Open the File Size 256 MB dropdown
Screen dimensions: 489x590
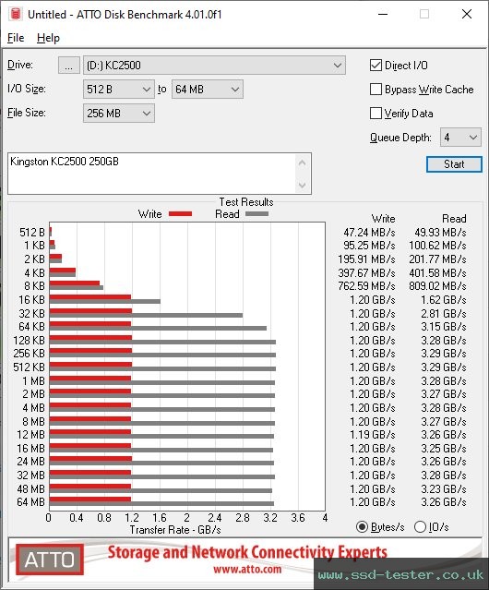[119, 114]
